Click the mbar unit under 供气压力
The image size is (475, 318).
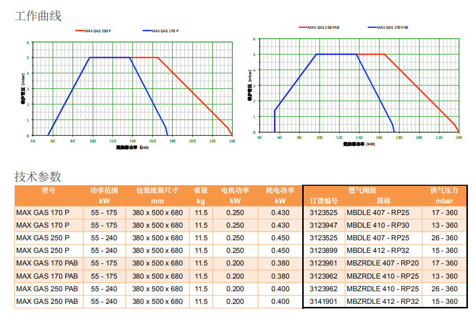click(444, 201)
